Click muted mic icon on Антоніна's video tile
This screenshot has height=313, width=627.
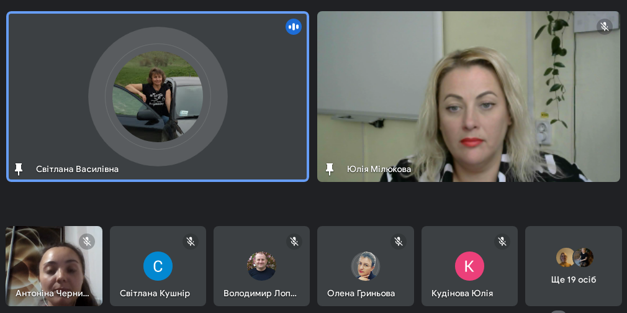[87, 241]
